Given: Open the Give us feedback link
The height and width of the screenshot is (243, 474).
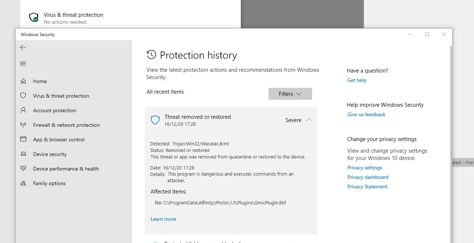Looking at the screenshot, I should (x=366, y=114).
